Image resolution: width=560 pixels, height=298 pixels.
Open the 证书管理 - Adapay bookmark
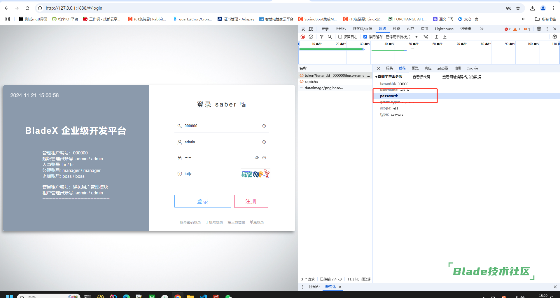tap(236, 19)
